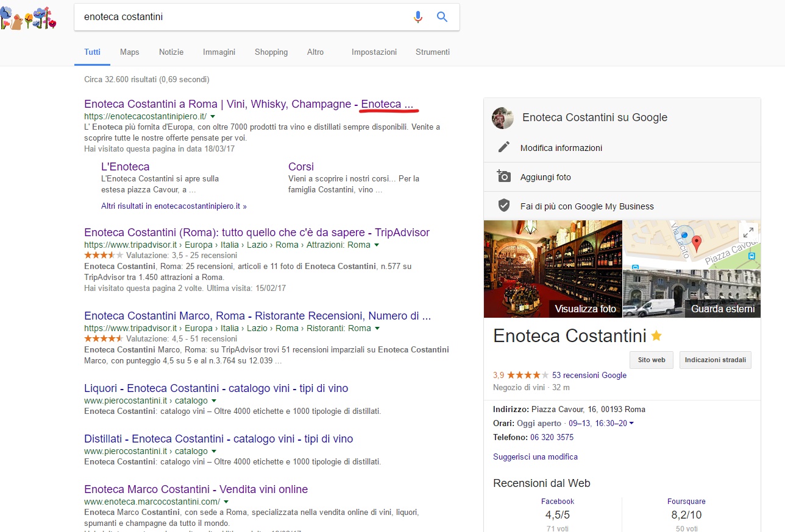Click the Indicazioni stradali button
Viewport: 785px width, 532px height.
(x=716, y=360)
